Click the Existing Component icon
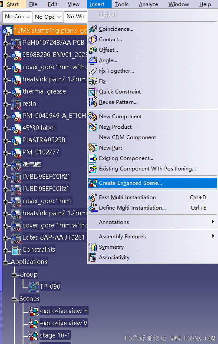This screenshot has height=344, width=218. [93, 158]
